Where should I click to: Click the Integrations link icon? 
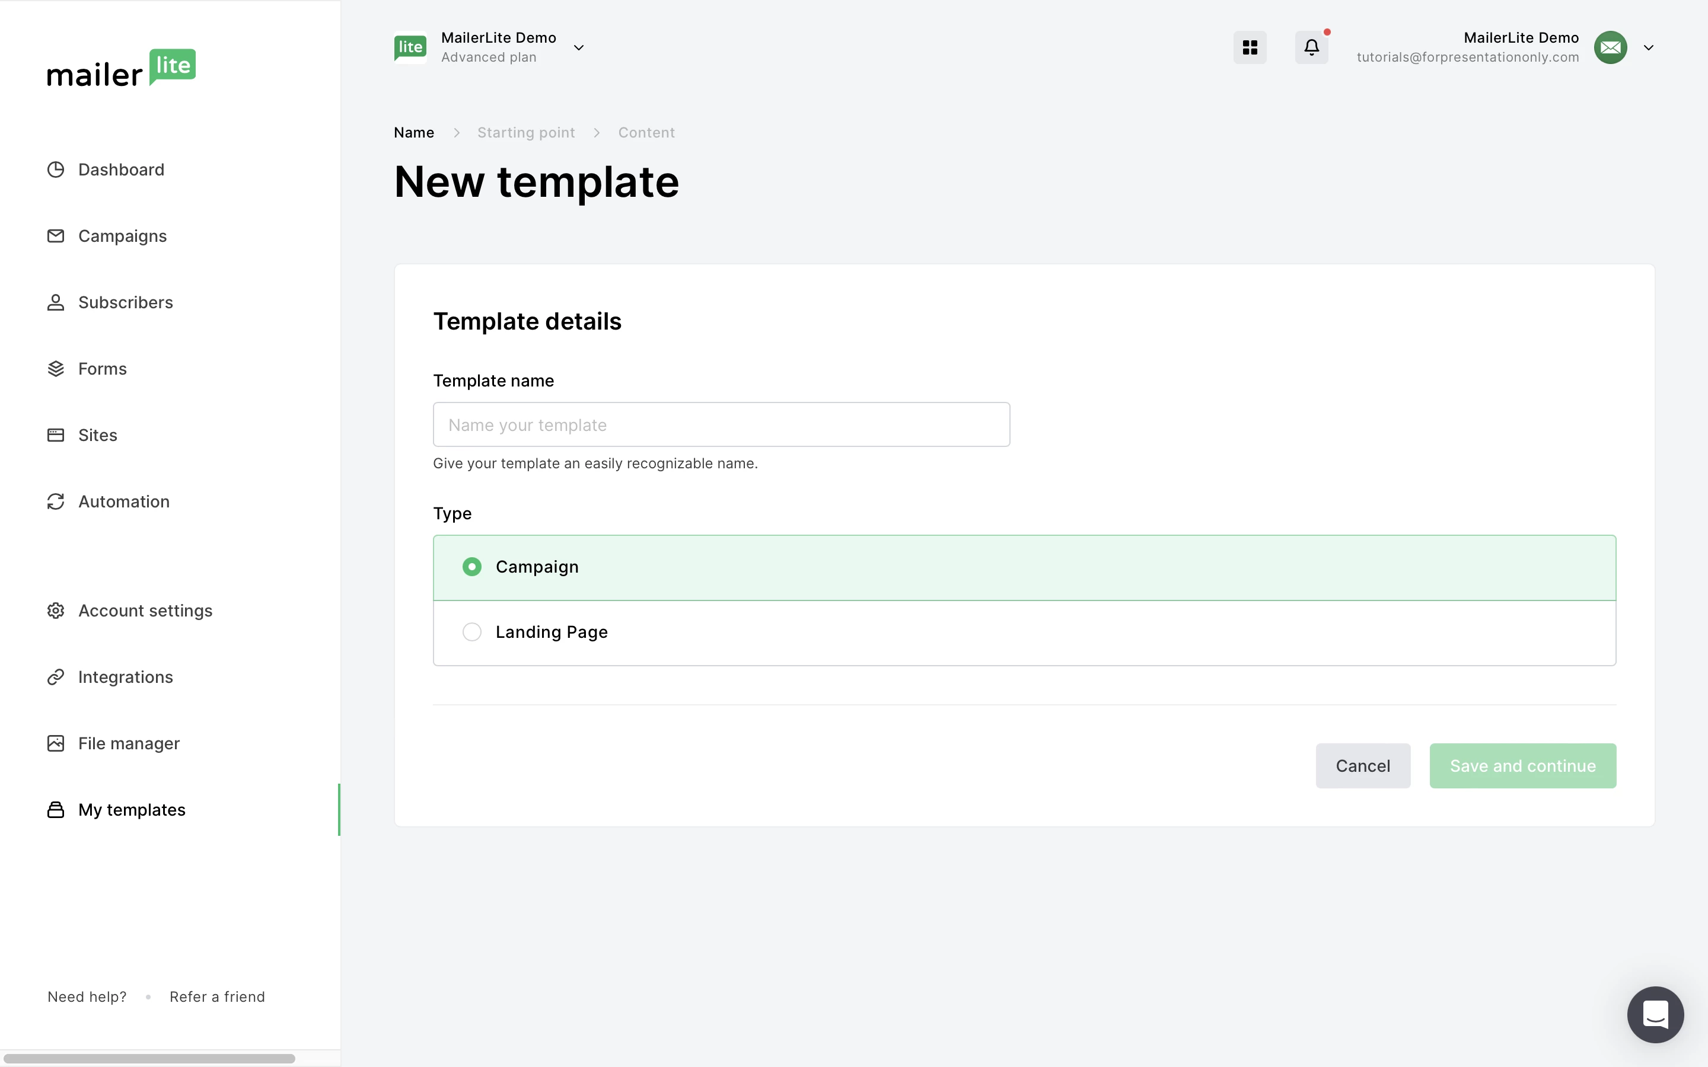tap(56, 677)
